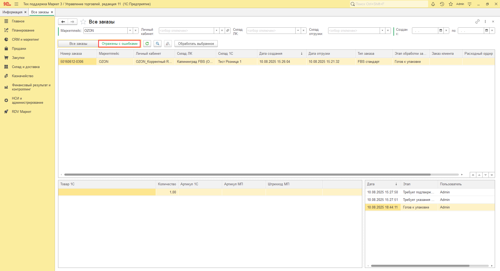Go back with left arrow button
The width and height of the screenshot is (500, 271).
tap(63, 22)
